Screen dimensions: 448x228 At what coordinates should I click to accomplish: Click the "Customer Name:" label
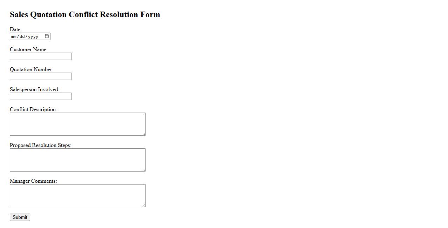tap(29, 49)
